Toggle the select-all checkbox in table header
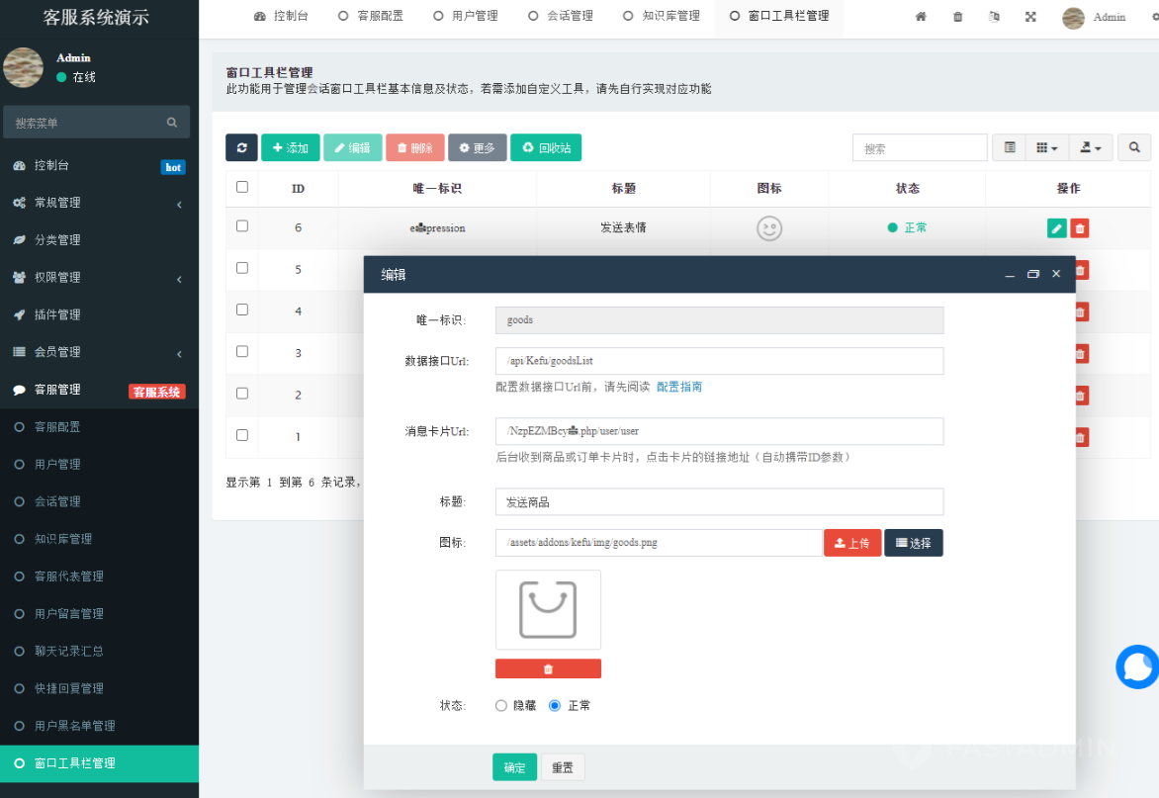 [242, 187]
